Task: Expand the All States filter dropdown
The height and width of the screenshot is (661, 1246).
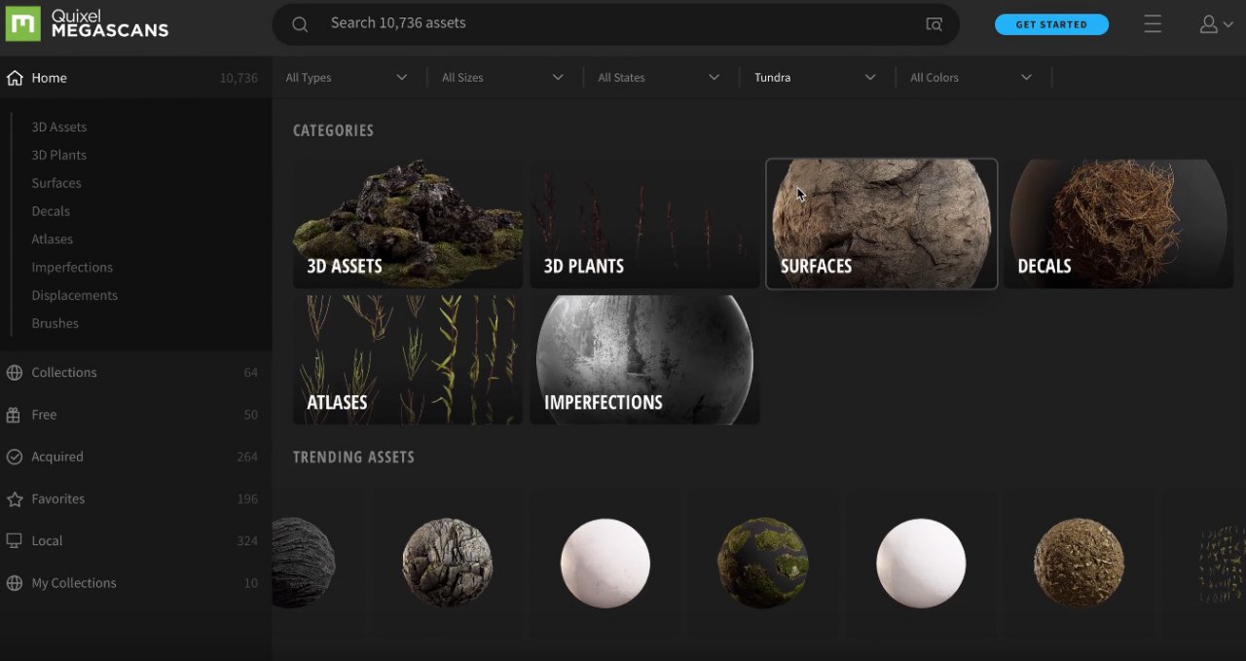Action: coord(659,78)
